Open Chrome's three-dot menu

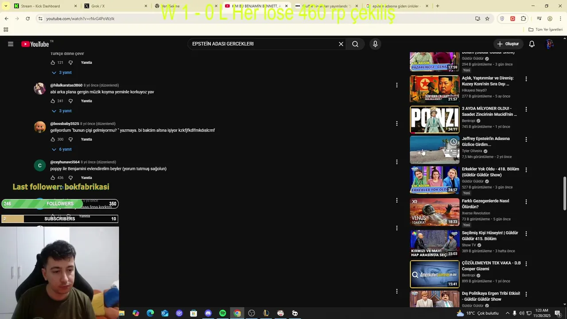pos(560,19)
